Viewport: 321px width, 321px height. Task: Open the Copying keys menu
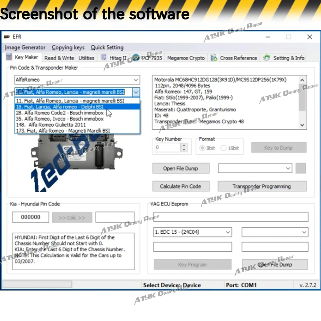click(68, 48)
